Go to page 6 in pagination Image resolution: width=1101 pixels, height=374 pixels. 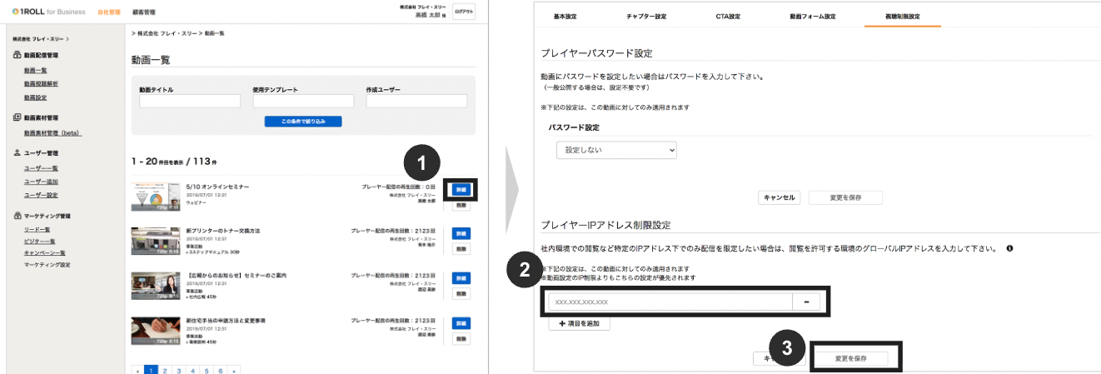[x=221, y=370]
